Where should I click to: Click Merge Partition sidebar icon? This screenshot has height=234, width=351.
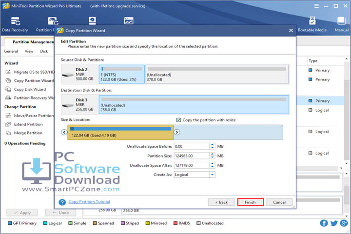(x=8, y=133)
